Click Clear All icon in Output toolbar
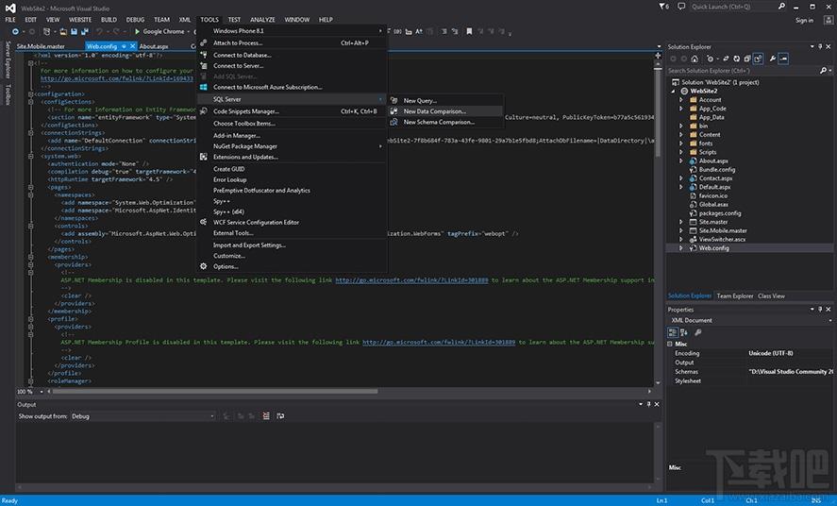This screenshot has height=506, width=837. (x=266, y=415)
